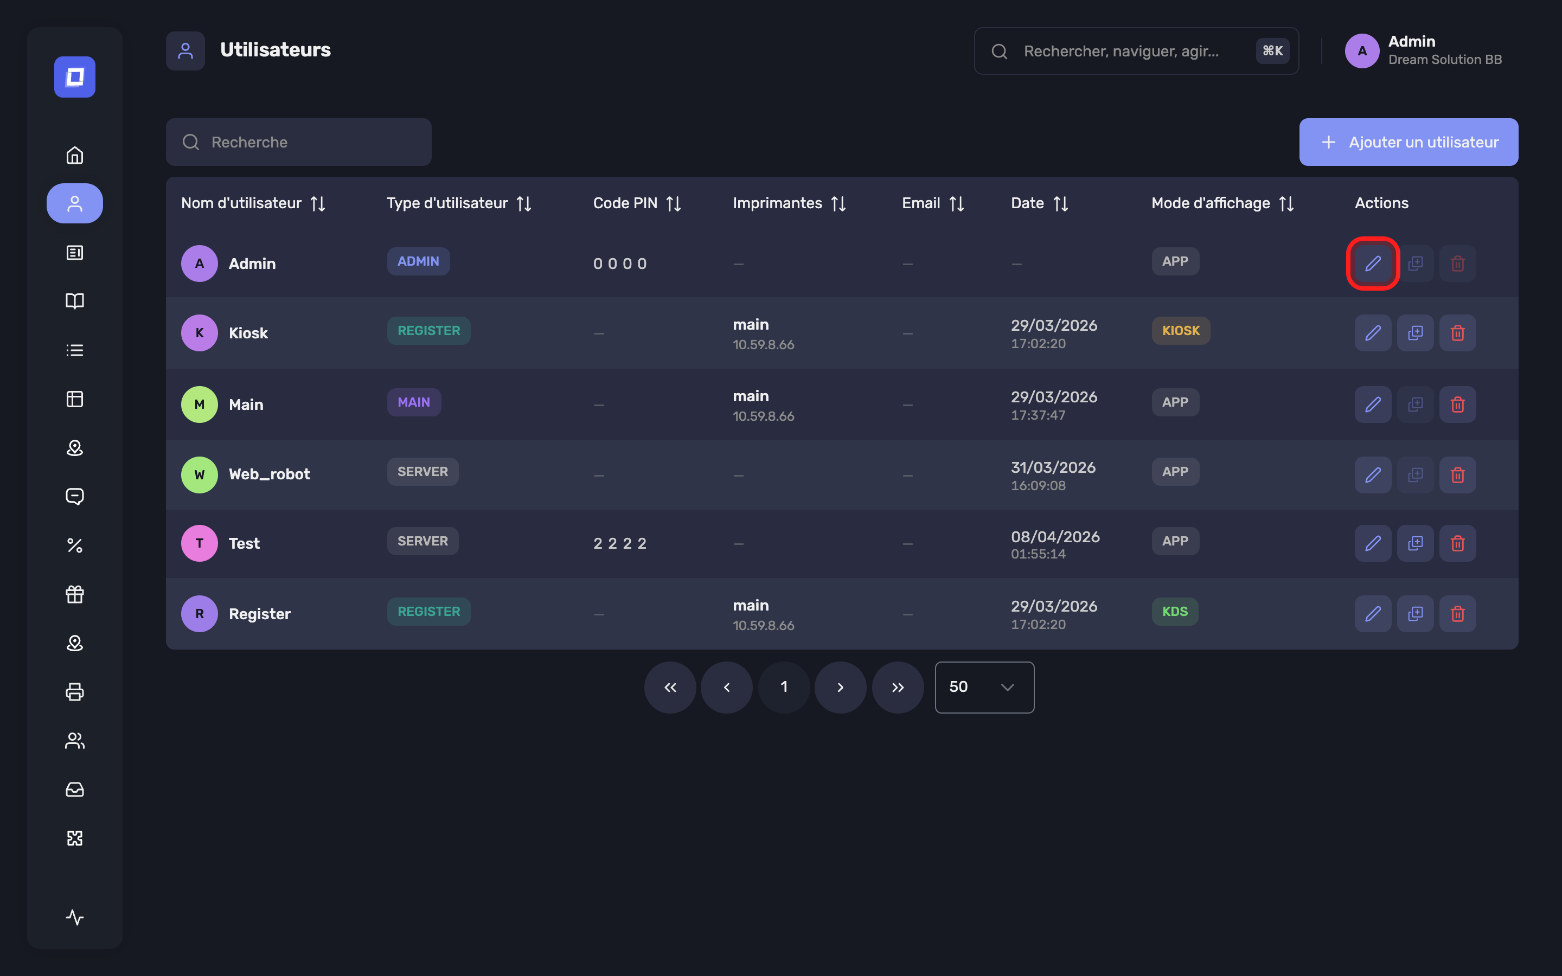Open the home icon in sidebar

click(75, 155)
